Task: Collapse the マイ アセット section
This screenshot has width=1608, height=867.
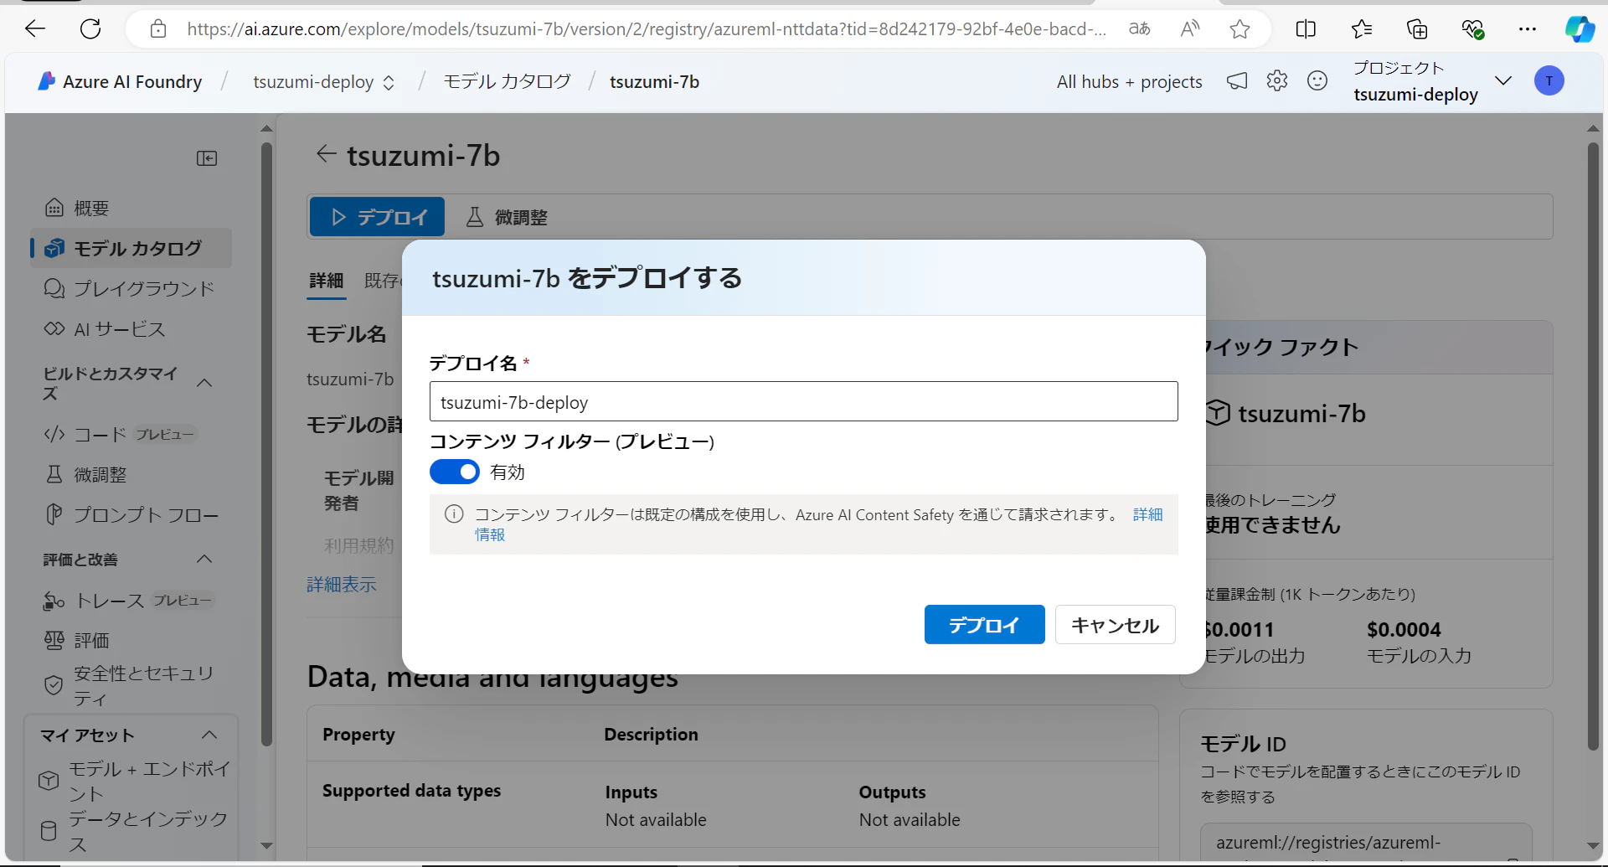Action: coord(209,735)
